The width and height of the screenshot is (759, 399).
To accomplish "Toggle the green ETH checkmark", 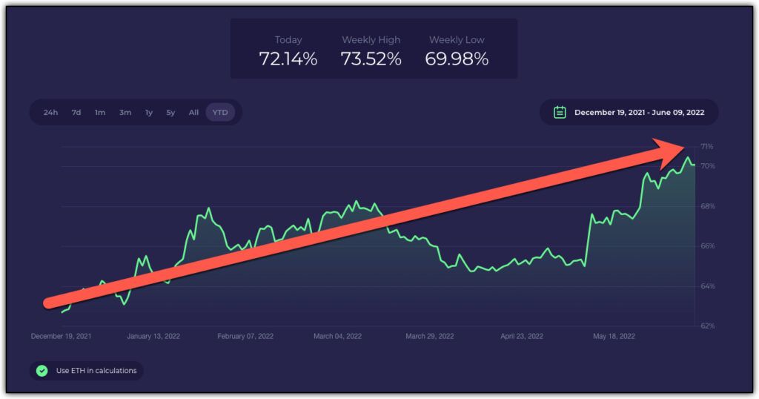I will tap(42, 370).
